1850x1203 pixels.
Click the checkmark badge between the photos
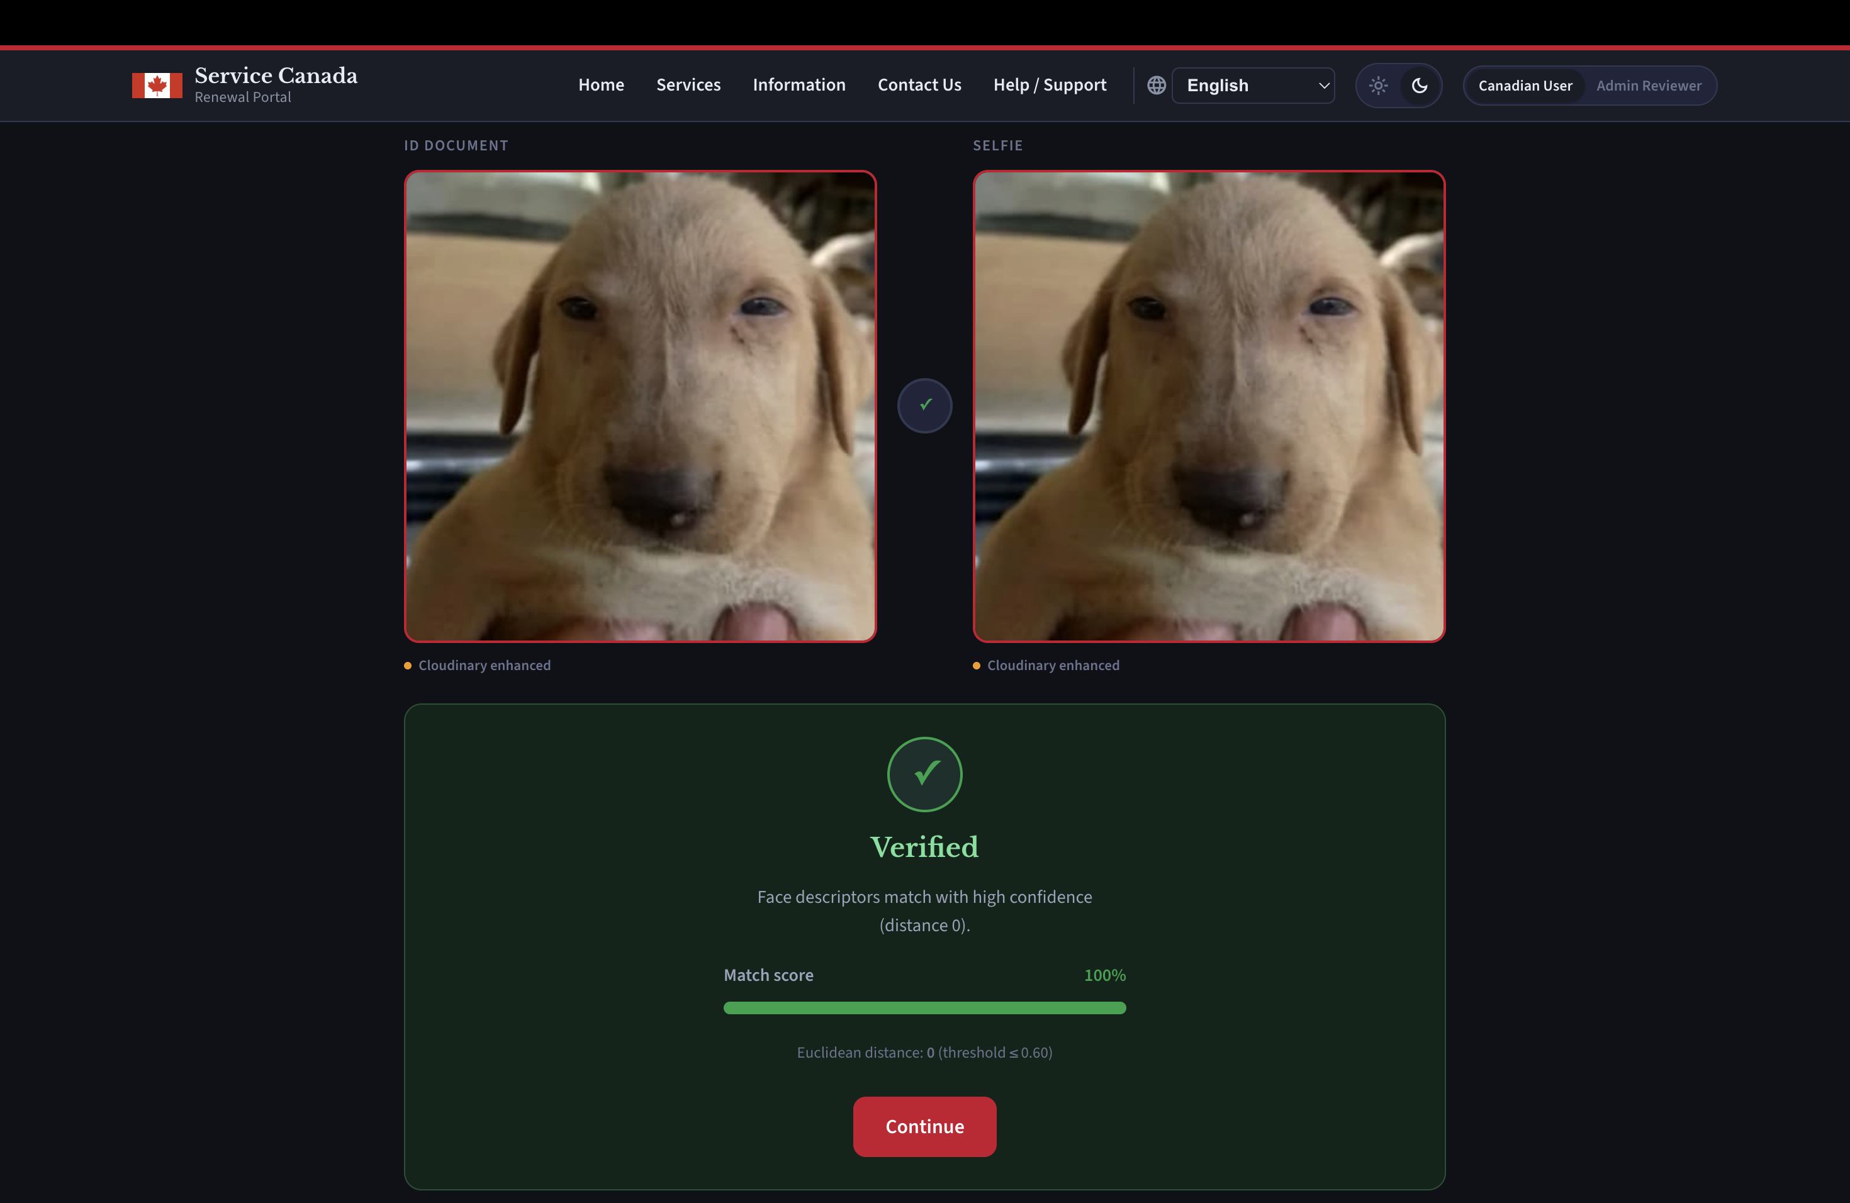[x=924, y=406]
